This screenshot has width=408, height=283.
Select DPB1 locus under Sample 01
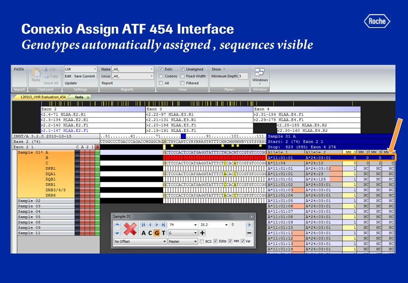51,168
